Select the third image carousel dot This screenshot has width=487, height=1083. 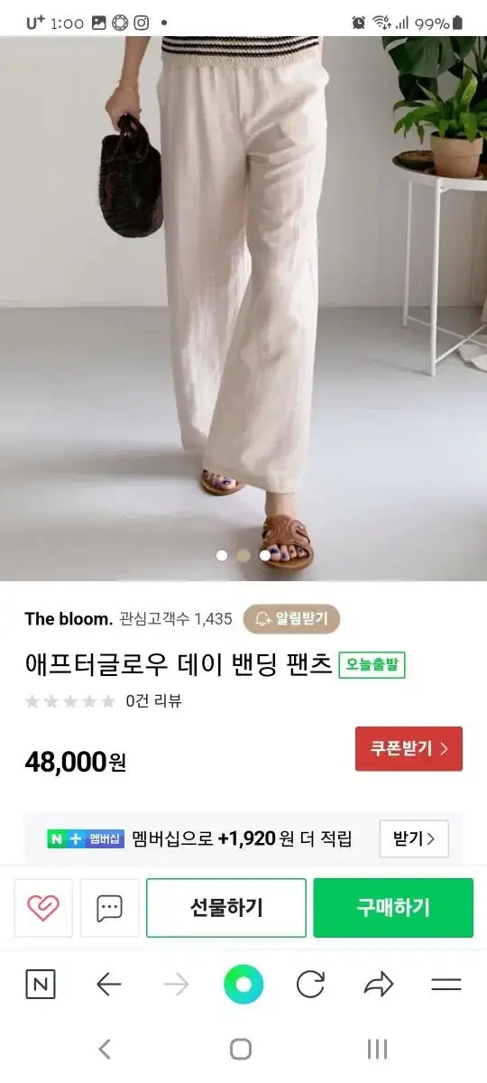(x=265, y=555)
